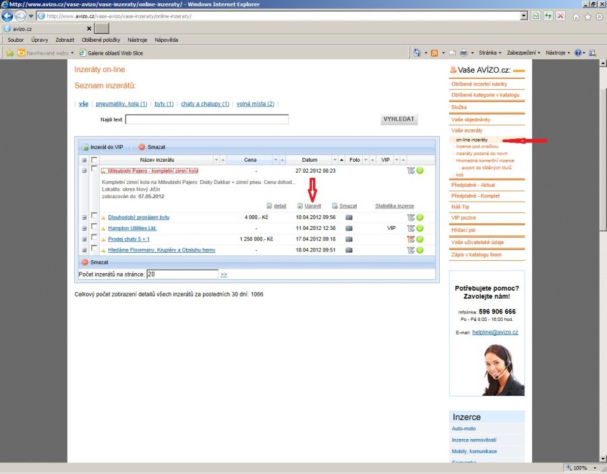This screenshot has height=474, width=607.
Task: Expand the Prodej chaty 5 + 1 row
Action: [x=84, y=239]
